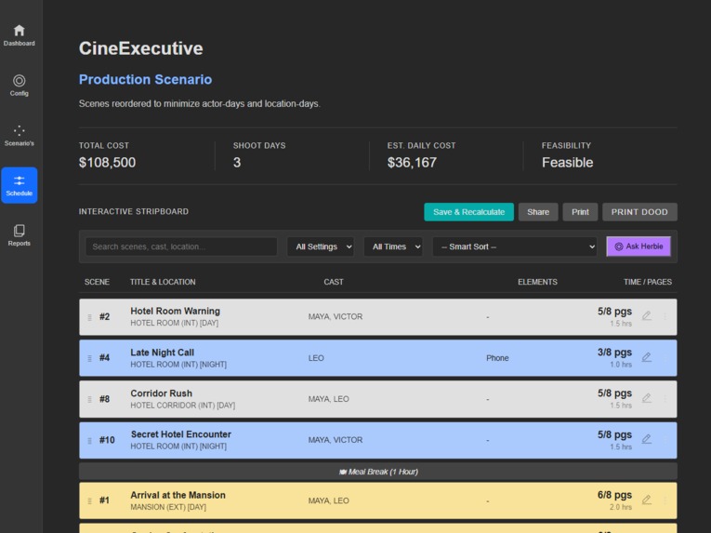Grab drag handle of scene #4 row
The width and height of the screenshot is (711, 533).
click(x=89, y=358)
